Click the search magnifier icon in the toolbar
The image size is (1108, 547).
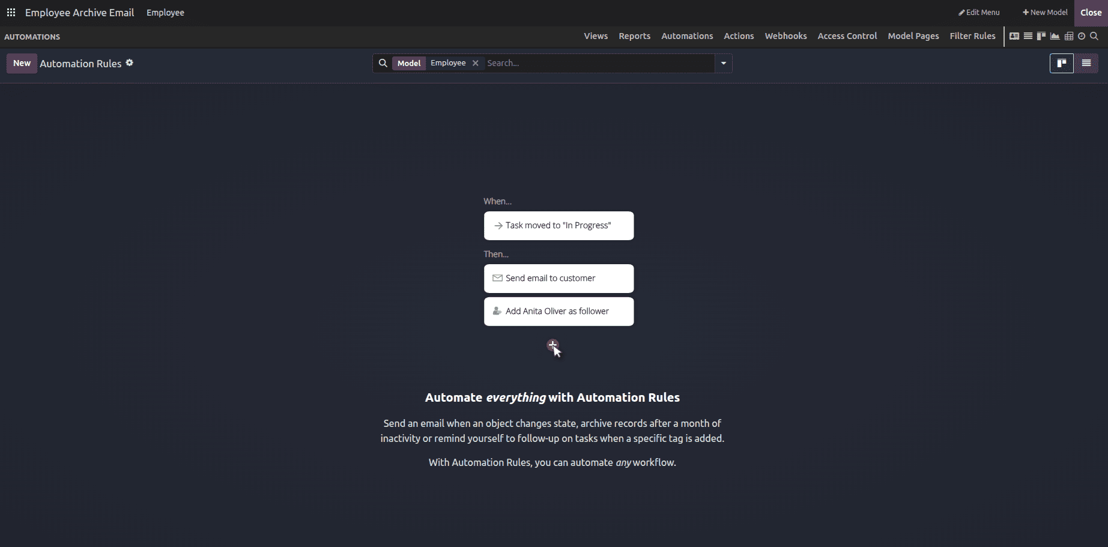click(x=1094, y=36)
